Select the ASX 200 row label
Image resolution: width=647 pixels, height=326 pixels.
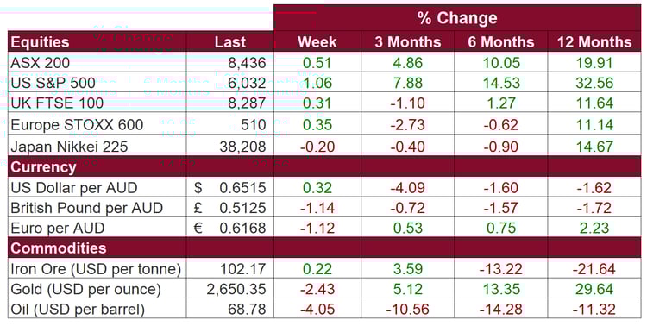pos(41,63)
